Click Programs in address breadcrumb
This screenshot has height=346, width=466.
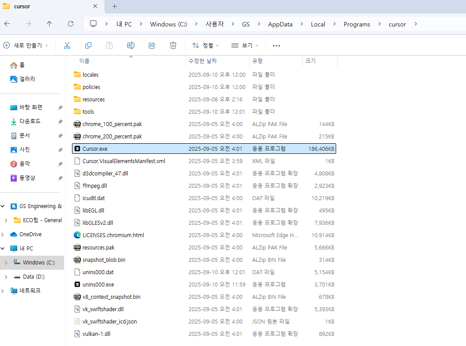(357, 24)
